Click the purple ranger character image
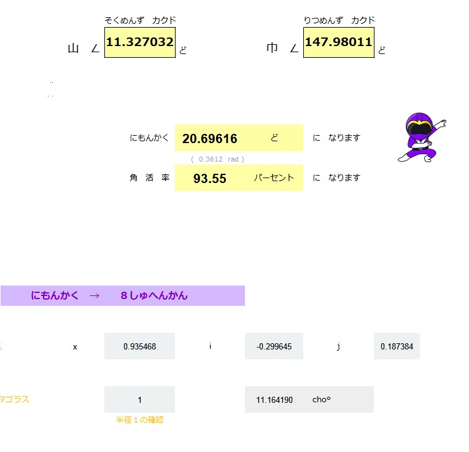 421,138
